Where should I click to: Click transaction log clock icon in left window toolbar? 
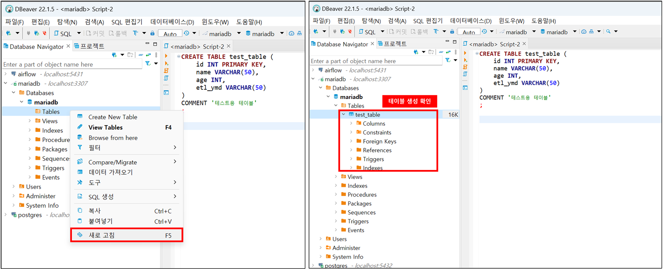[187, 33]
